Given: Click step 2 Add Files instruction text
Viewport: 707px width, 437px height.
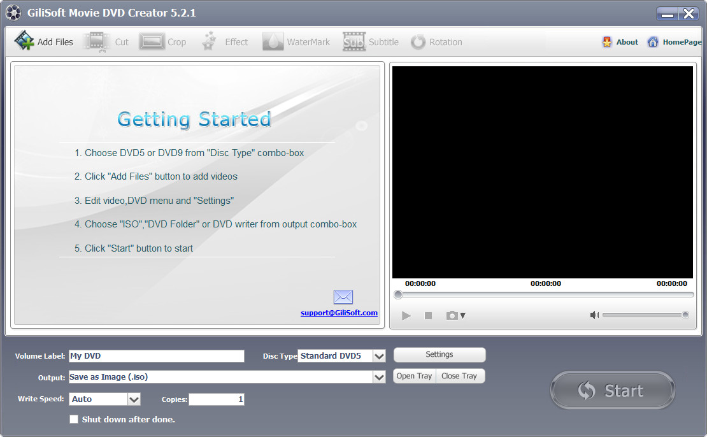Looking at the screenshot, I should pyautogui.click(x=156, y=176).
